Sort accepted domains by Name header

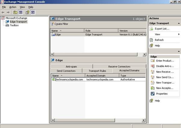(68, 76)
